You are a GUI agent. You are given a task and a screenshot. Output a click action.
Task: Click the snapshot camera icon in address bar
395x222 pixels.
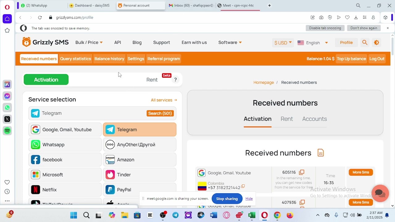coord(321,18)
